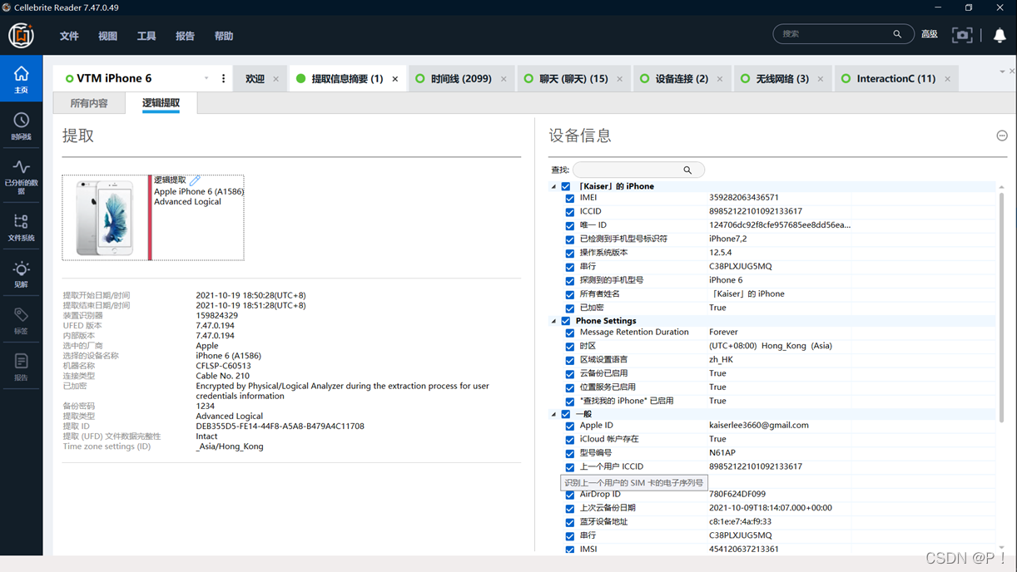The image size is (1017, 572).
Task: Uncheck the first ICCID checkbox
Action: coord(570,212)
